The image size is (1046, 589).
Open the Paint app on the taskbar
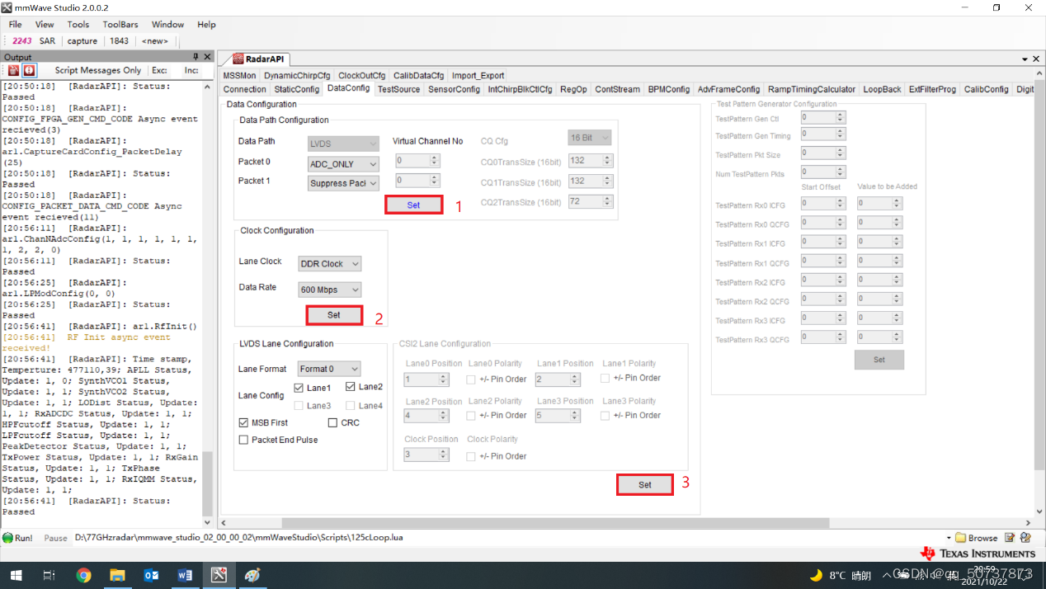pos(252,575)
